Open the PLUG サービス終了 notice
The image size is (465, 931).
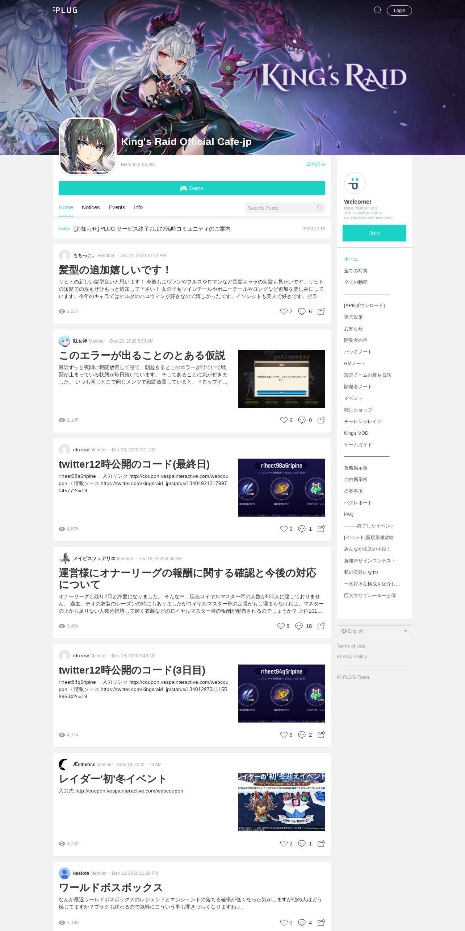point(152,229)
